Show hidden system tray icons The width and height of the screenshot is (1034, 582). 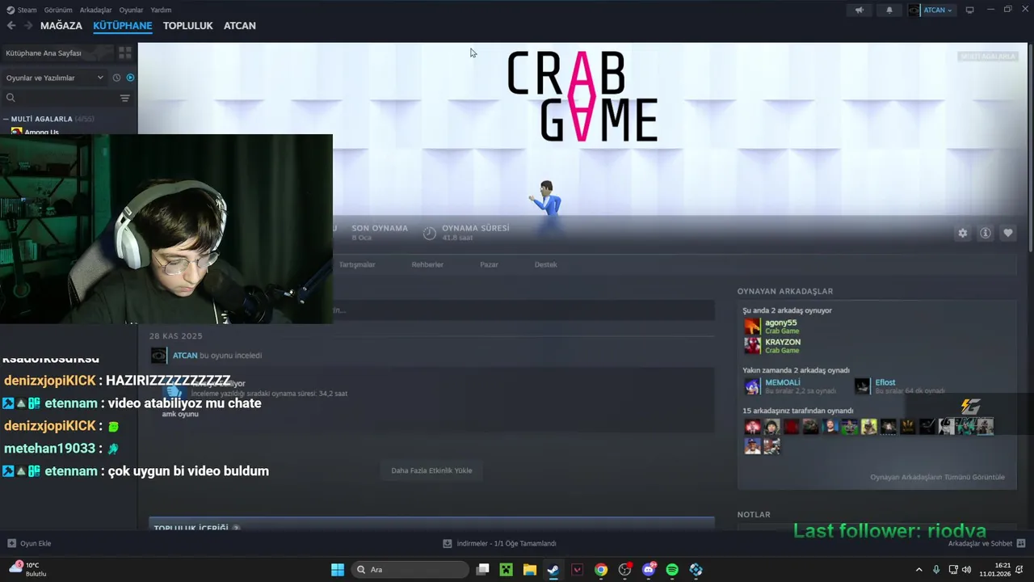918,570
